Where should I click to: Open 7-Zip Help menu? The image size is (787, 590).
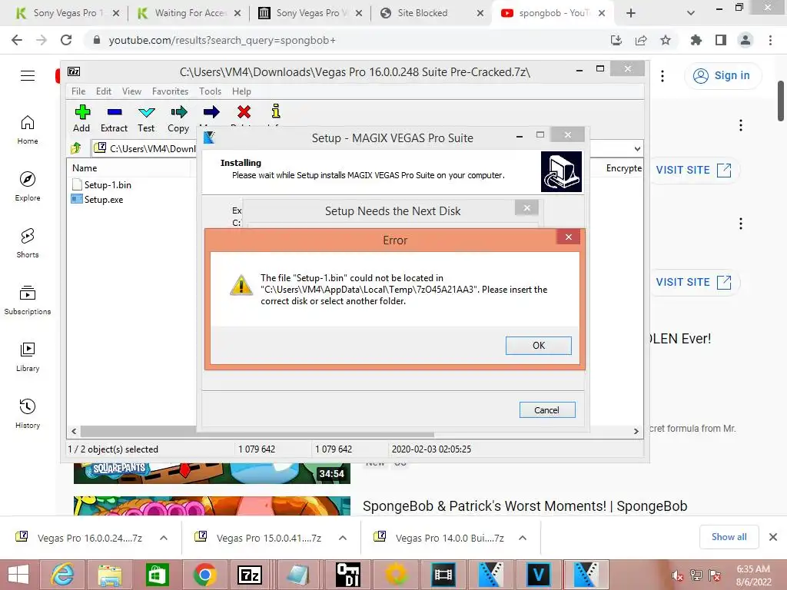(241, 91)
